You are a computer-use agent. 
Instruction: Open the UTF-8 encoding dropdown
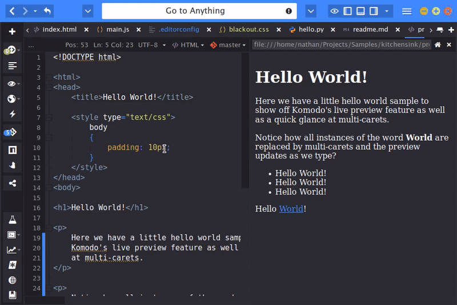pyautogui.click(x=152, y=45)
